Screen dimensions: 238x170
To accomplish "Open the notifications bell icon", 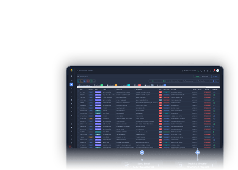I will (x=214, y=71).
